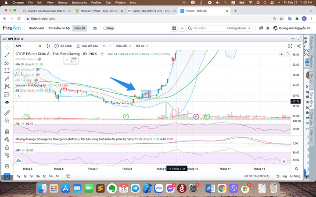Open the pitchfork drawing tools
Viewport: 316px width, 197px height.
point(7,63)
